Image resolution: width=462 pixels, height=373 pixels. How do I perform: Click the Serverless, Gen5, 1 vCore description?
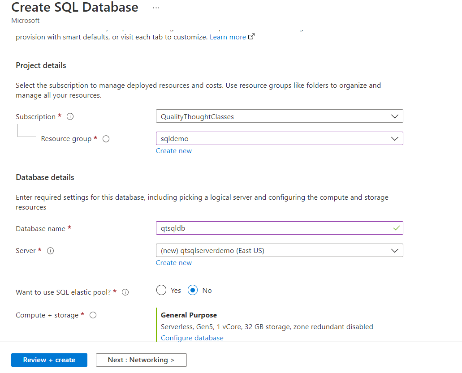coord(267,327)
